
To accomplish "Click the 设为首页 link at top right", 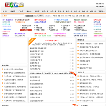I will [100, 4].
